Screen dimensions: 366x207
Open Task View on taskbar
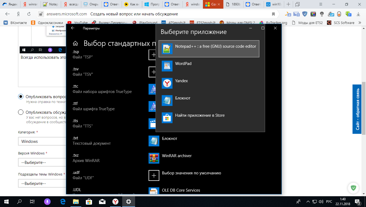coord(32,202)
